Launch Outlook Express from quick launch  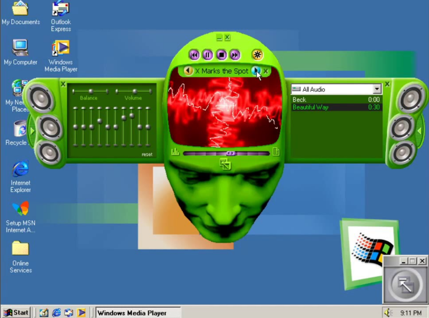pyautogui.click(x=69, y=312)
